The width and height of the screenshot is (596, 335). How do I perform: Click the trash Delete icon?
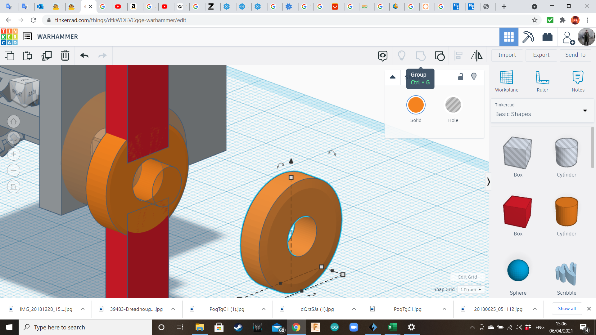point(65,56)
